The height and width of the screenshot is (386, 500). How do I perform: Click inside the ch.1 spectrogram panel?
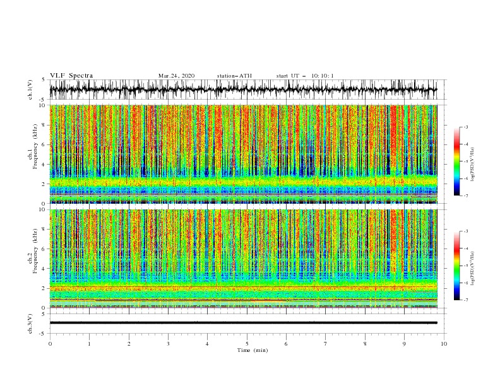coord(244,154)
